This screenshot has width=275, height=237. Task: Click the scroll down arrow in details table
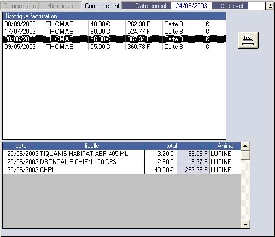coord(245,224)
